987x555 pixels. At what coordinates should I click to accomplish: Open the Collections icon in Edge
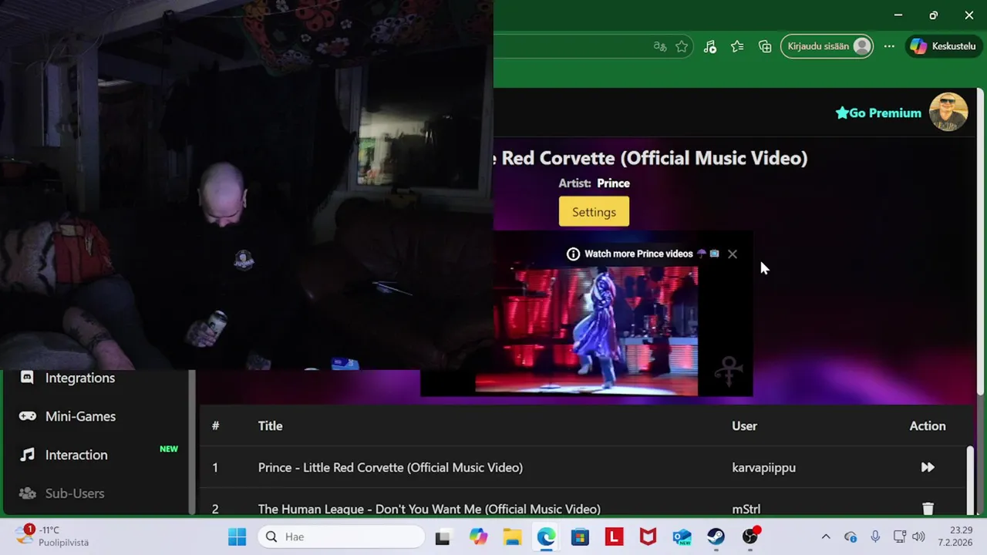[765, 46]
